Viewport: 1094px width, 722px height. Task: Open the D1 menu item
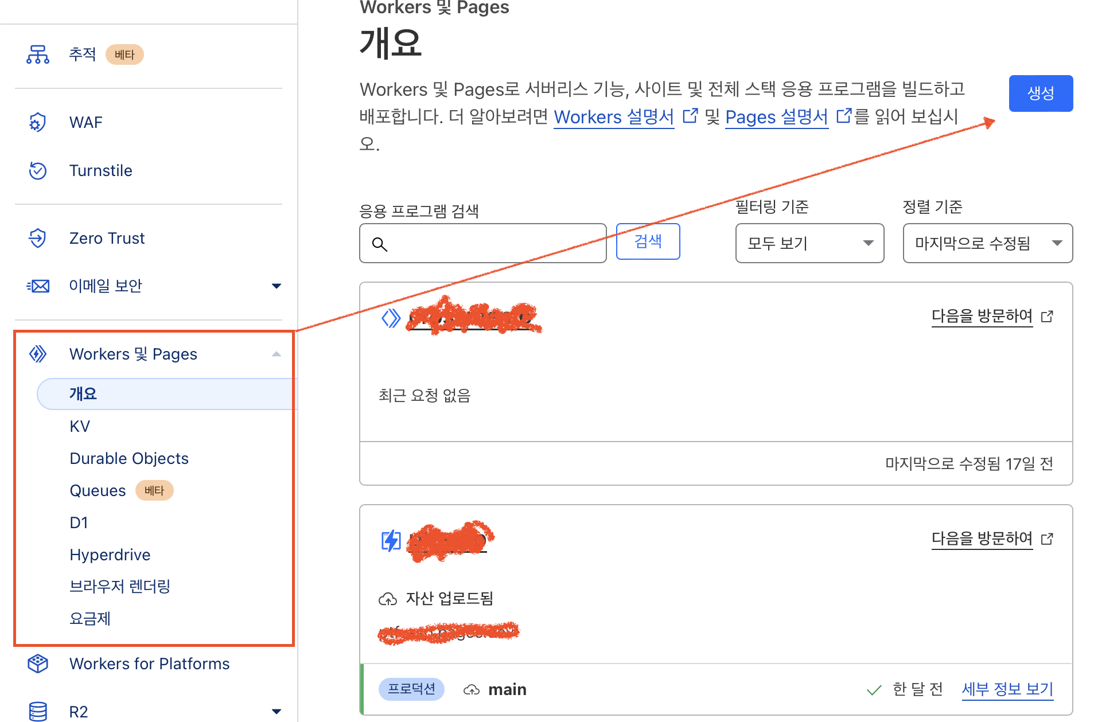click(79, 522)
